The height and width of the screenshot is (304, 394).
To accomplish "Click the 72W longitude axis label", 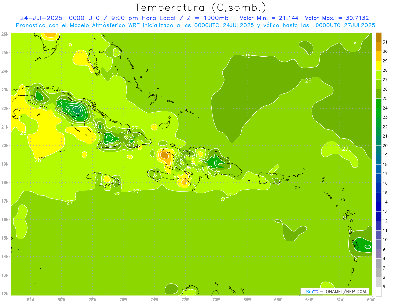I will (x=185, y=299).
